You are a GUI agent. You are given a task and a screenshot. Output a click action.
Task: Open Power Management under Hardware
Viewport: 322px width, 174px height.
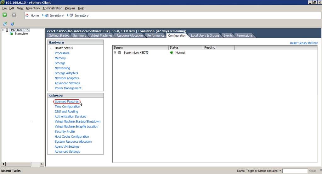point(68,88)
